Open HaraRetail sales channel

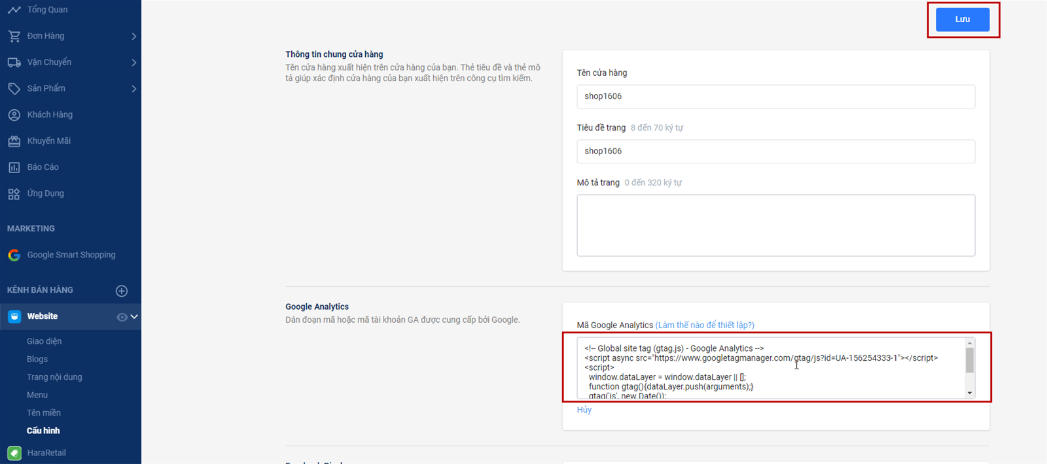[x=46, y=453]
